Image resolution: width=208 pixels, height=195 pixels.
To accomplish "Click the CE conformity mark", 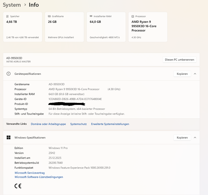I will (x=18, y=186).
